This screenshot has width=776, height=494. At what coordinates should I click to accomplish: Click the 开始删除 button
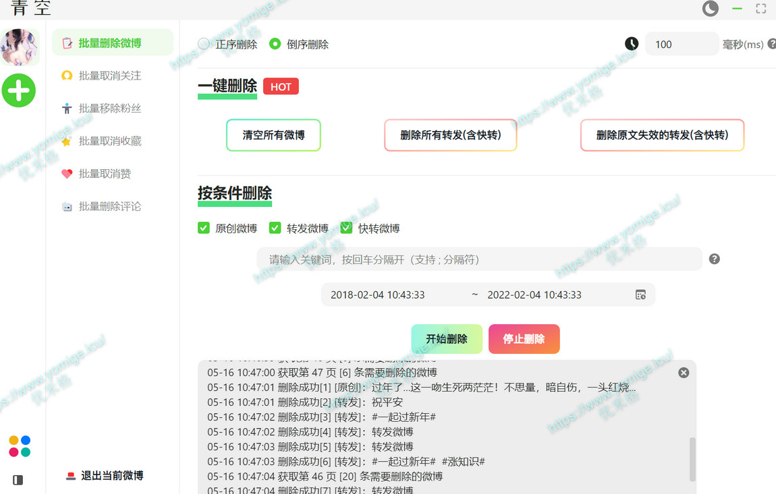click(x=447, y=339)
